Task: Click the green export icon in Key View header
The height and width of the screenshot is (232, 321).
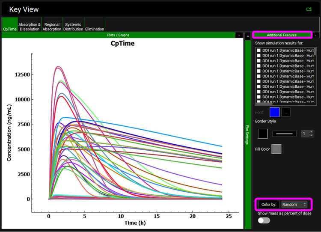Action: pos(309,9)
